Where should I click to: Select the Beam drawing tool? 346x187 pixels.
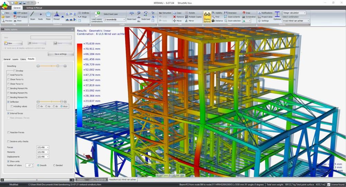coord(33,16)
